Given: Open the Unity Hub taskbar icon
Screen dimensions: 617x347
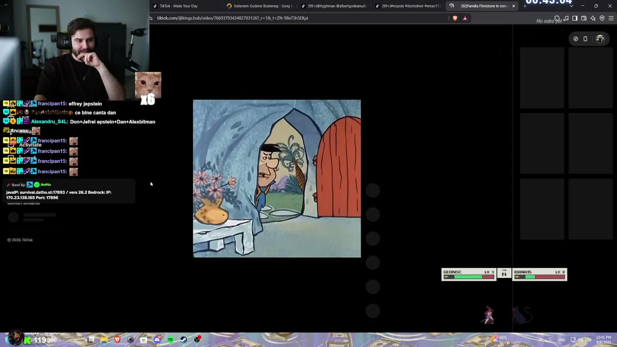Looking at the screenshot, I should [130, 340].
